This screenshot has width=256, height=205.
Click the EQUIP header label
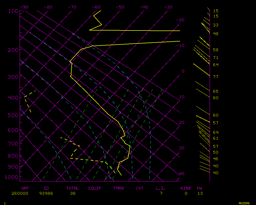pos(95,188)
